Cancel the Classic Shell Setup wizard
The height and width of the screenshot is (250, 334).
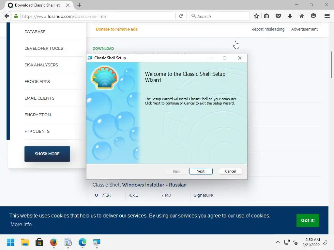230,171
